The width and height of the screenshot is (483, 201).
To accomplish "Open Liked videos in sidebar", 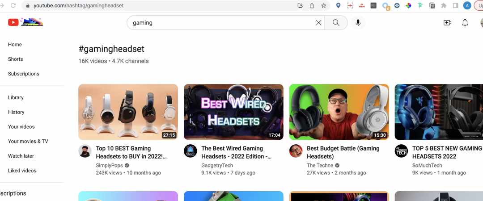I will coord(22,171).
